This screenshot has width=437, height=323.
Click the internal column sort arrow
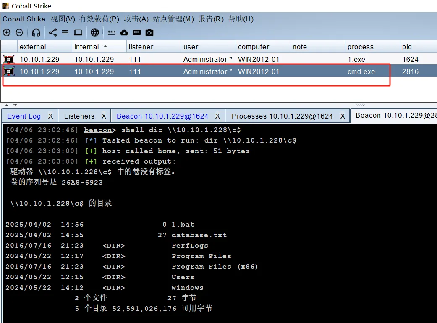[x=105, y=46]
